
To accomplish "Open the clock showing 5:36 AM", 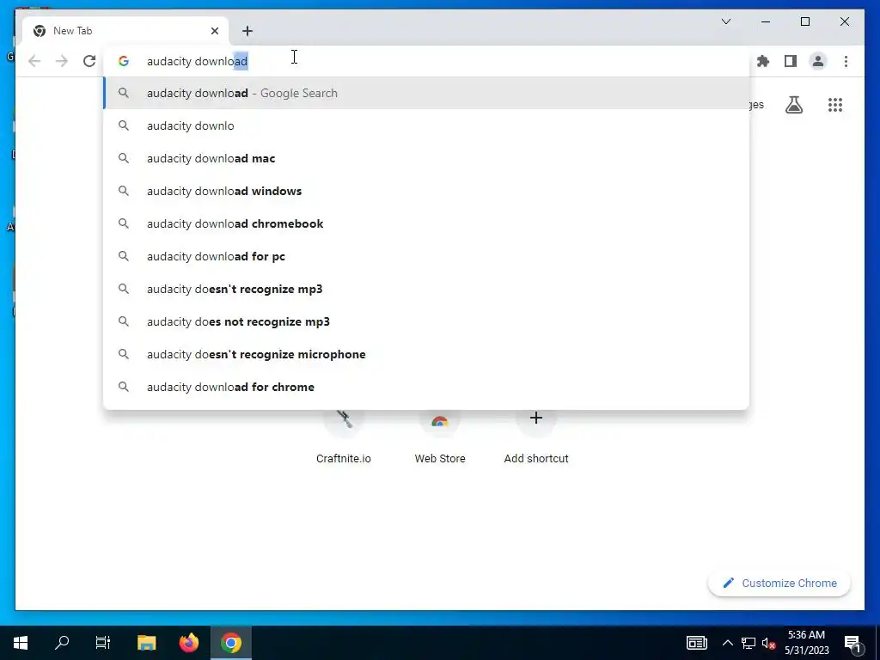I will [x=806, y=643].
